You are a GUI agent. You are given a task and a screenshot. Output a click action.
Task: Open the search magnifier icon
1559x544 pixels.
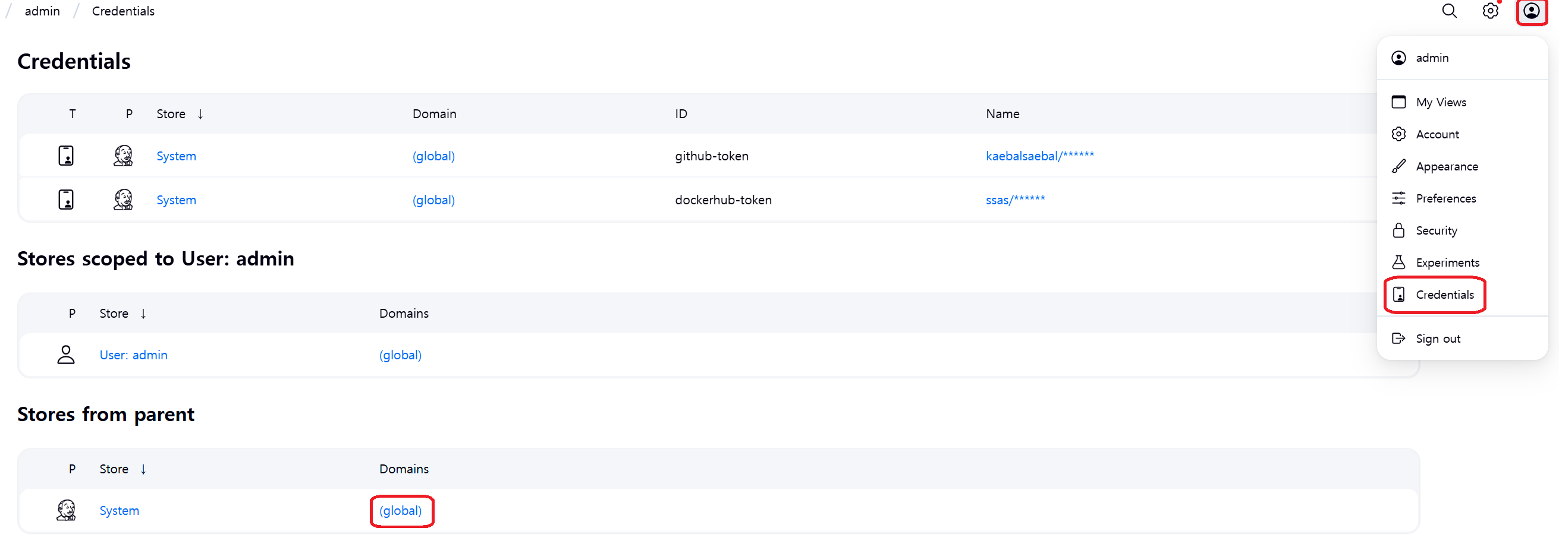tap(1450, 11)
